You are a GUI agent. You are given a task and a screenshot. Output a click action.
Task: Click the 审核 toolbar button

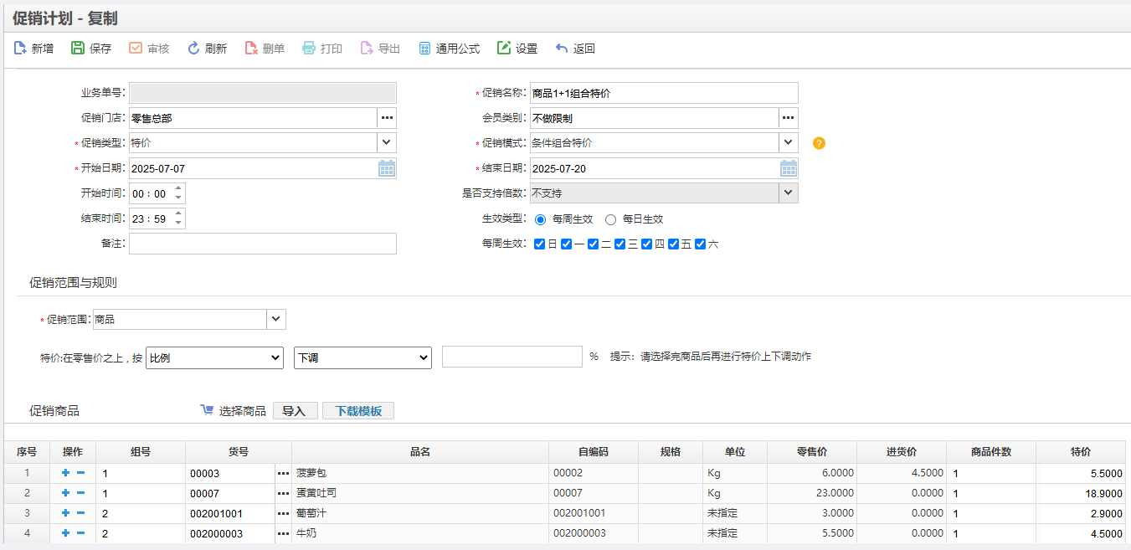[x=149, y=49]
